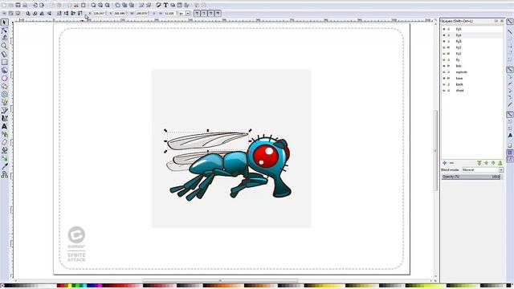Raise selection to top

coord(80,14)
